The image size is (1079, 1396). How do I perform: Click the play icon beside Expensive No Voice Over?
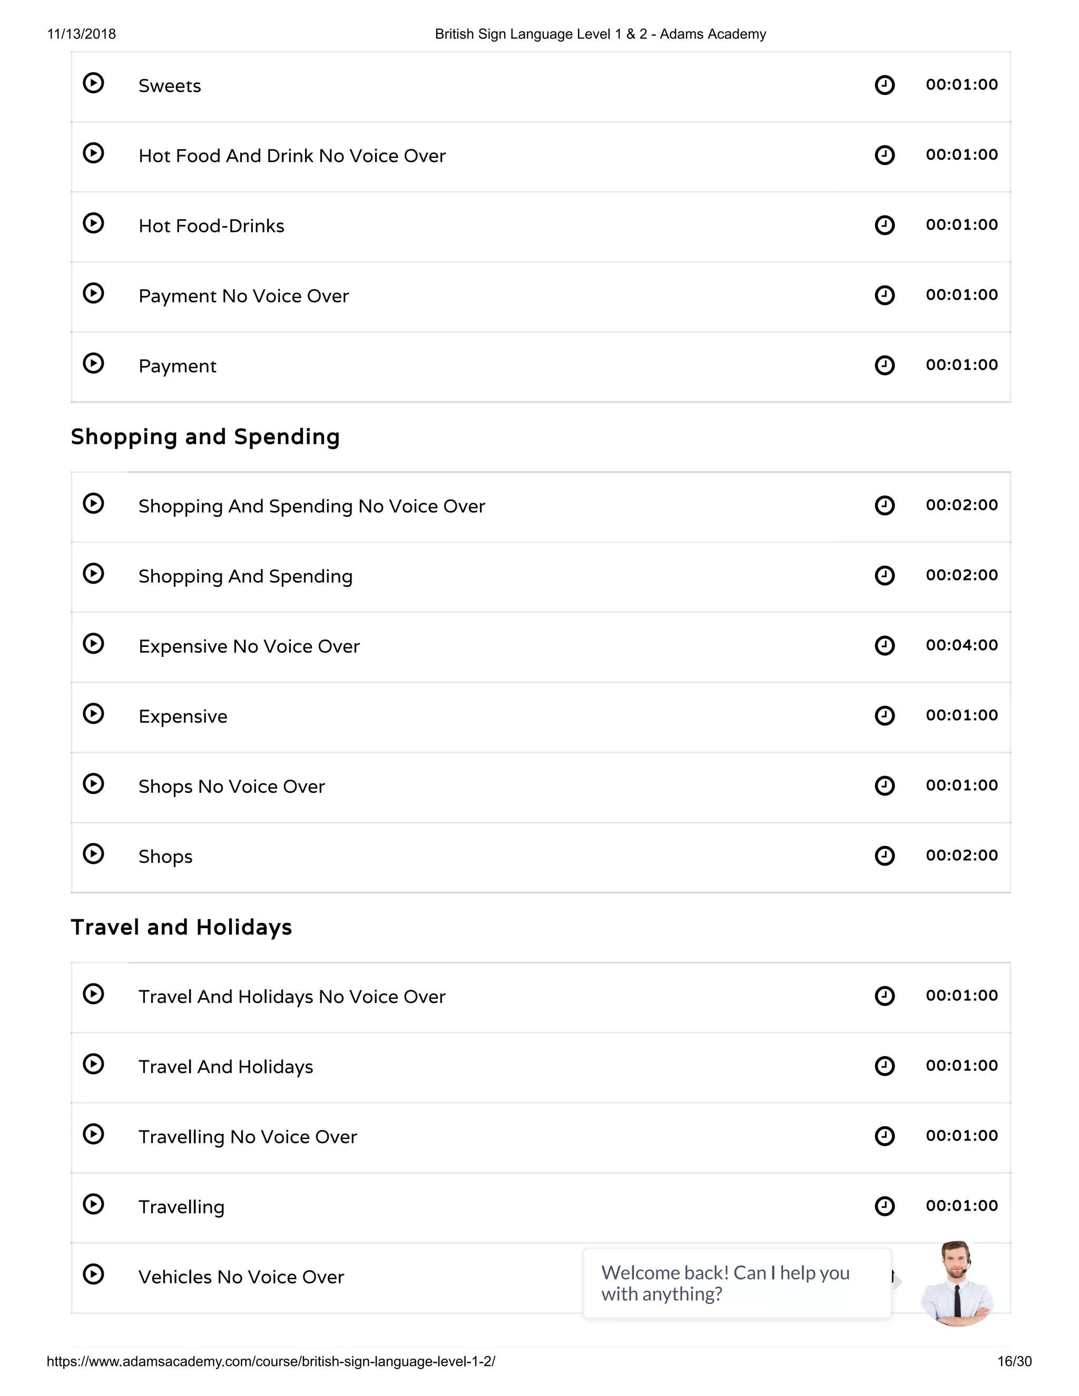tap(93, 644)
